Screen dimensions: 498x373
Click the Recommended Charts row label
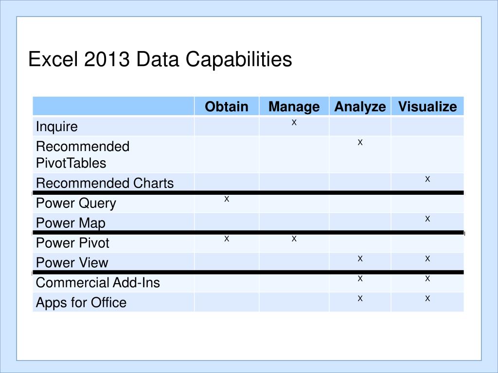(x=105, y=183)
